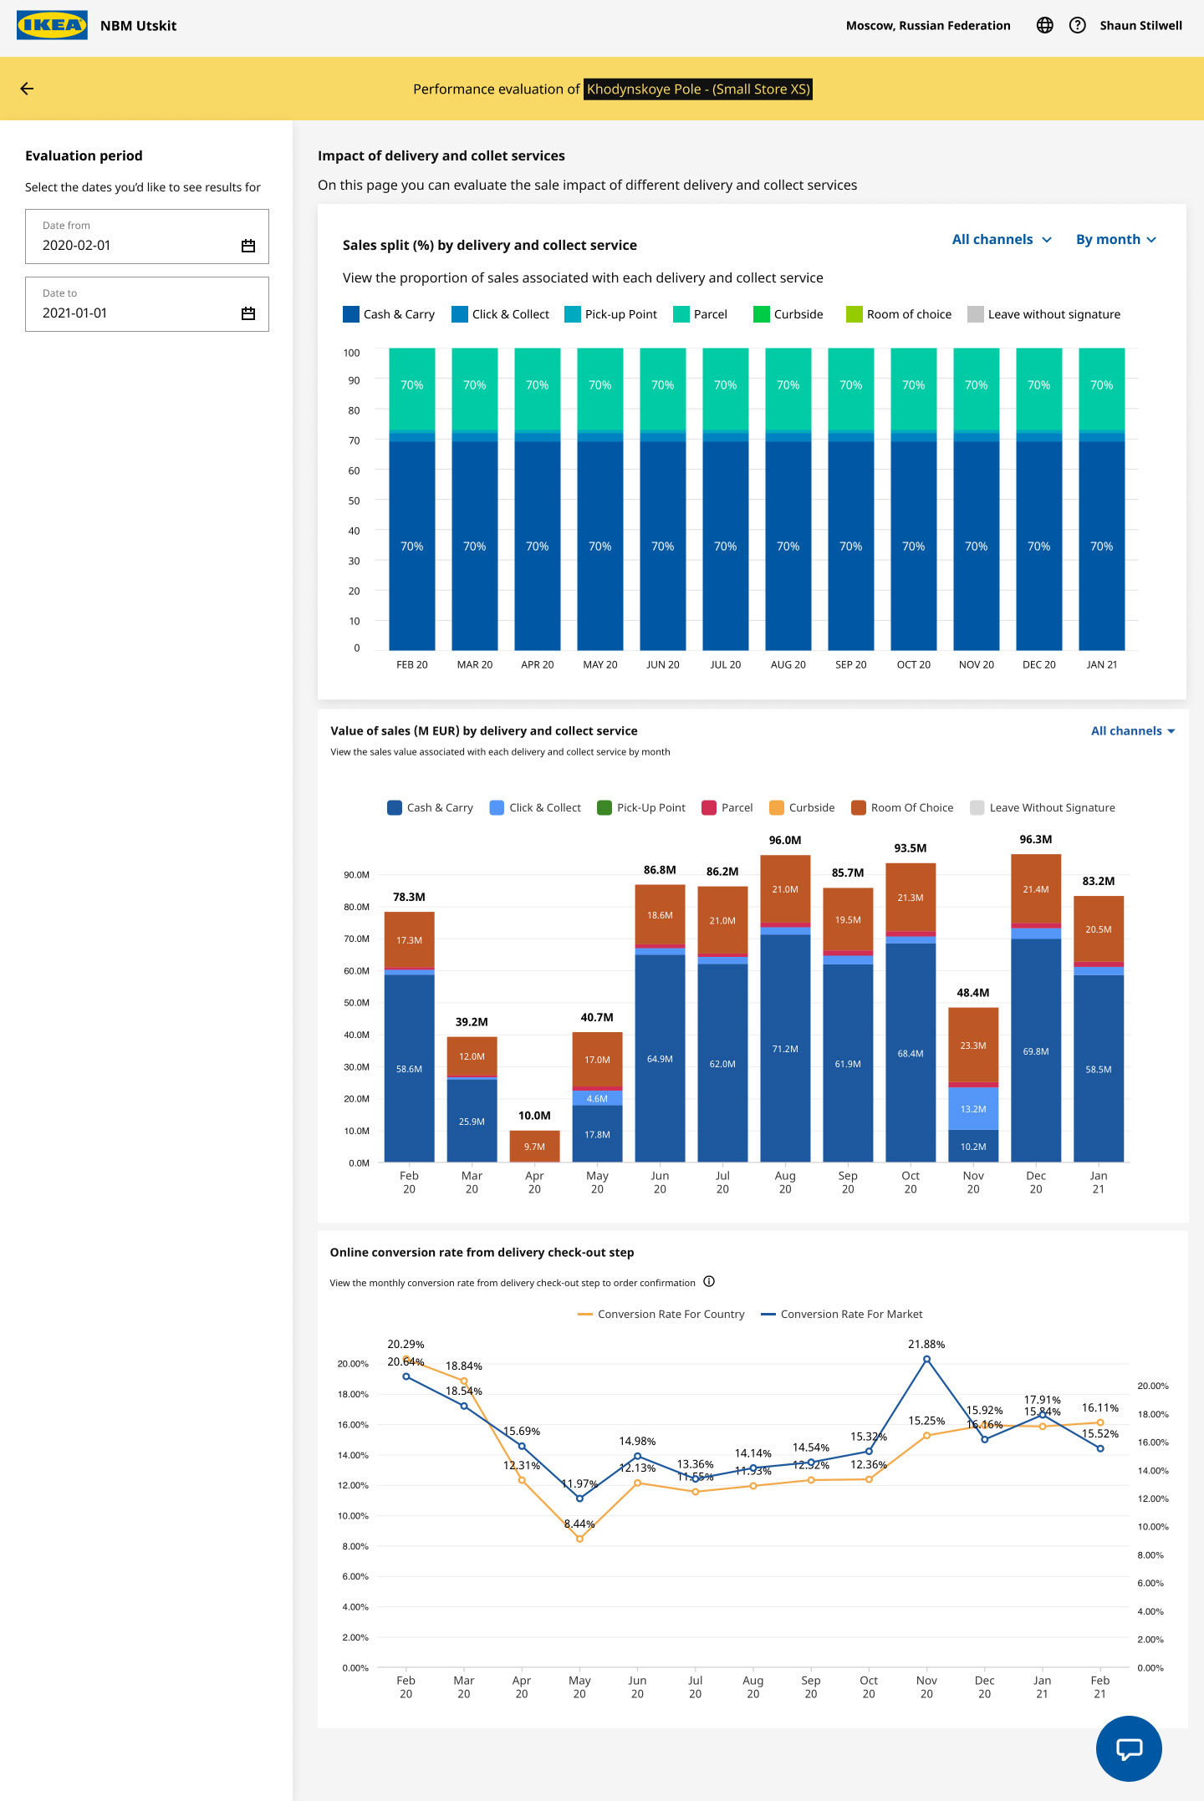Click the 10.0M Apr 20 sales bar

pyautogui.click(x=534, y=1146)
